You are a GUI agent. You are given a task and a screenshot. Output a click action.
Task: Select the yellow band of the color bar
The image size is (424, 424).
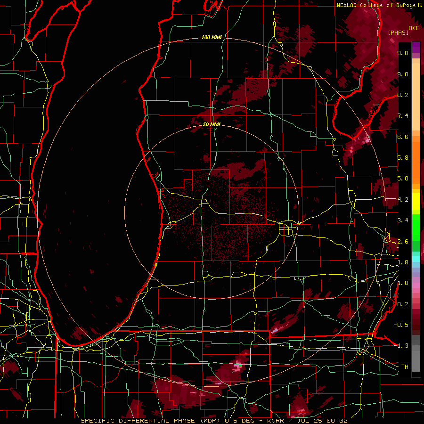(x=416, y=202)
